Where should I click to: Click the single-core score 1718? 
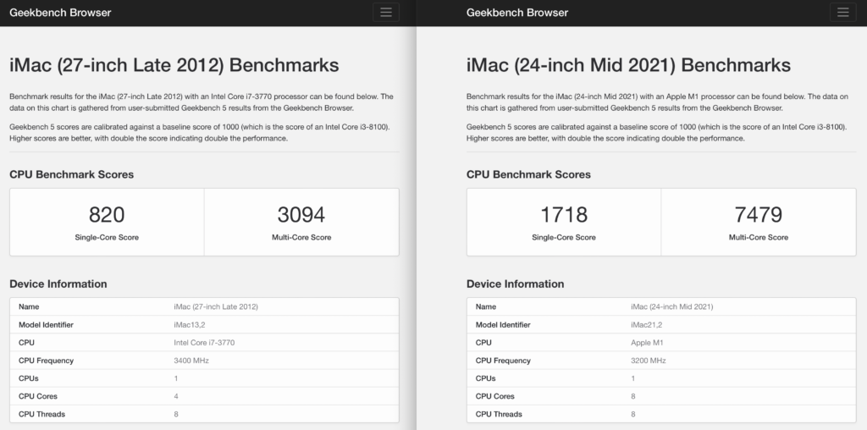point(564,215)
